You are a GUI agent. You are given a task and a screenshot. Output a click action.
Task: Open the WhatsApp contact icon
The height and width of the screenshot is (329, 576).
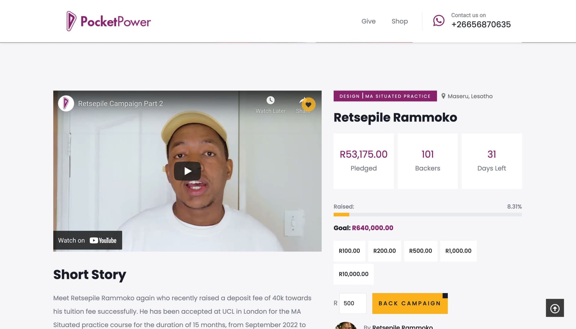[x=439, y=21]
